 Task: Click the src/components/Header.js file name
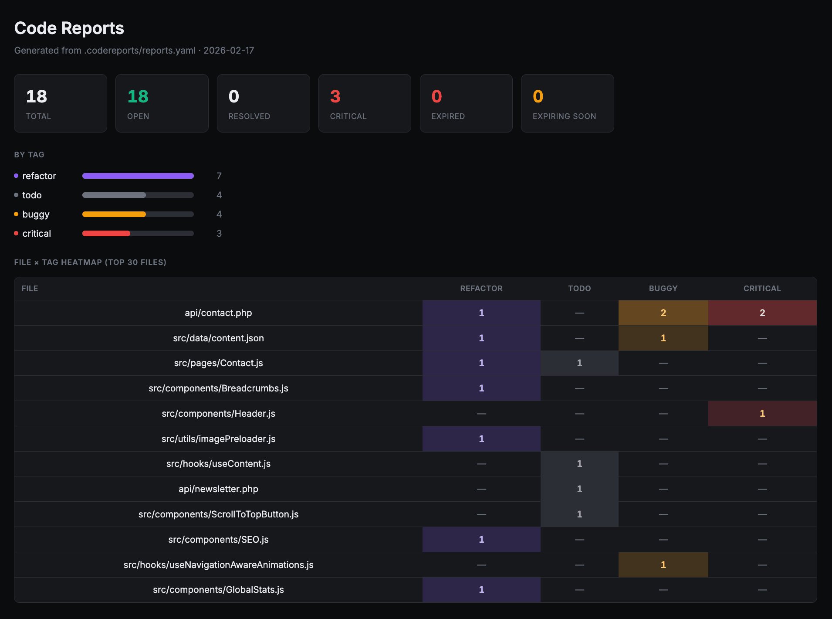[x=218, y=413]
